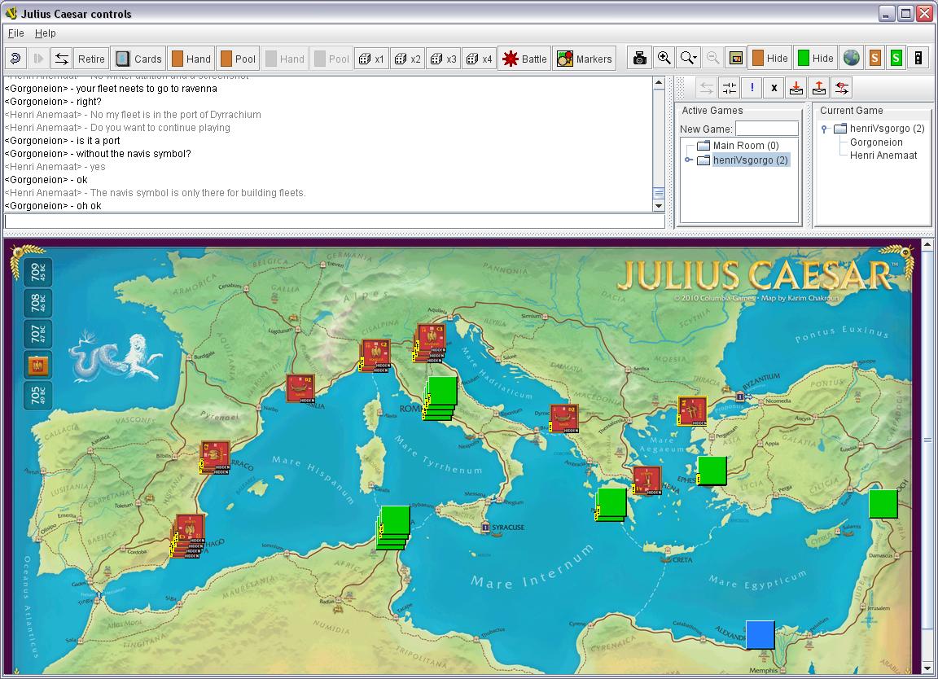Click the greyed zoom out magnifier

tap(712, 58)
